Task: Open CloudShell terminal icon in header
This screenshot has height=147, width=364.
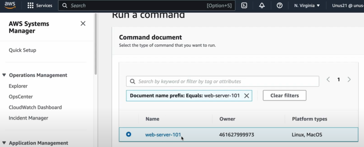Action: (244, 6)
